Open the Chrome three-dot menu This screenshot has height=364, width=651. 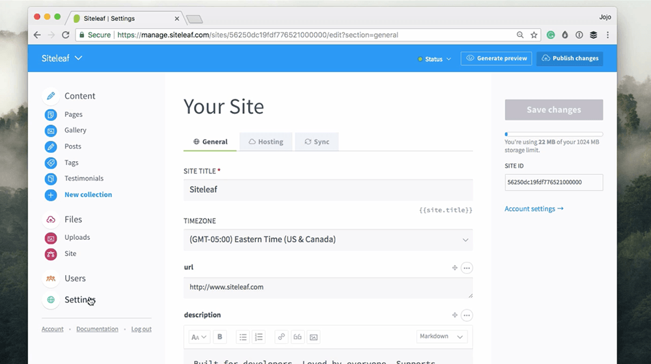608,35
